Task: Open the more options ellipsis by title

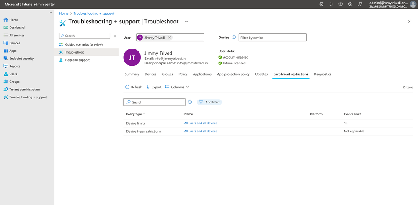Action: click(x=186, y=22)
